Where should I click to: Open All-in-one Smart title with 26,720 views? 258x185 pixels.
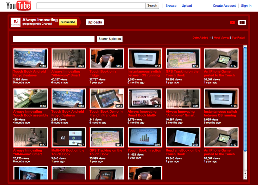click(x=28, y=152)
